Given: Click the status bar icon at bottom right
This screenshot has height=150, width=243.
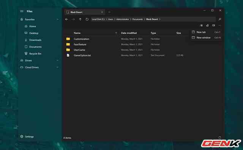Looking at the screenshot, I should [x=220, y=137].
